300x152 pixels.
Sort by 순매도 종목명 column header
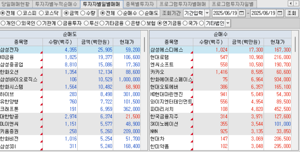21,42
